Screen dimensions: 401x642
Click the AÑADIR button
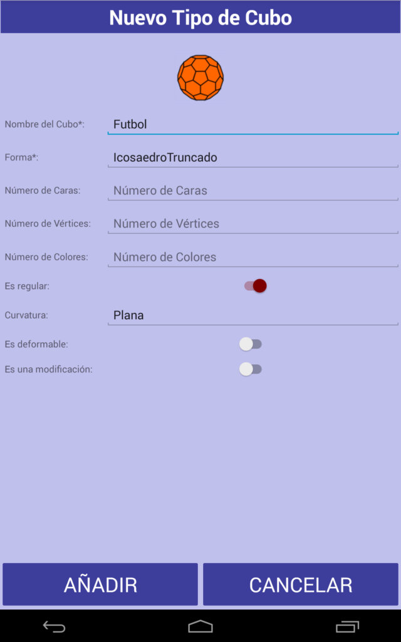pos(100,585)
